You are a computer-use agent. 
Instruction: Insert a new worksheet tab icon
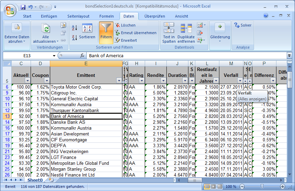coord(51,180)
